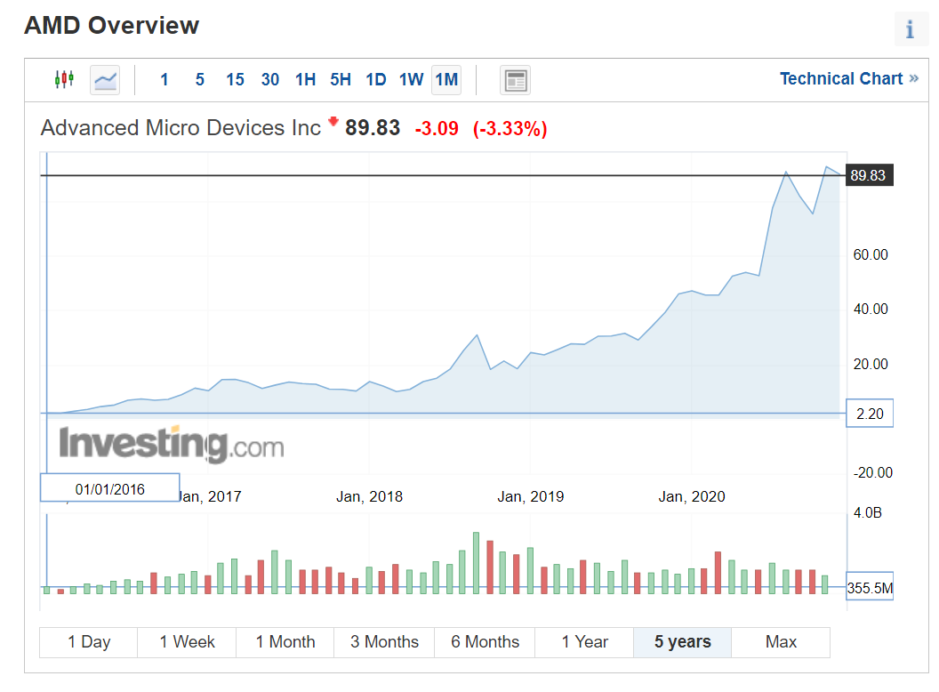Click the 20.00 price axis label
This screenshot has height=692, width=939.
point(871,365)
